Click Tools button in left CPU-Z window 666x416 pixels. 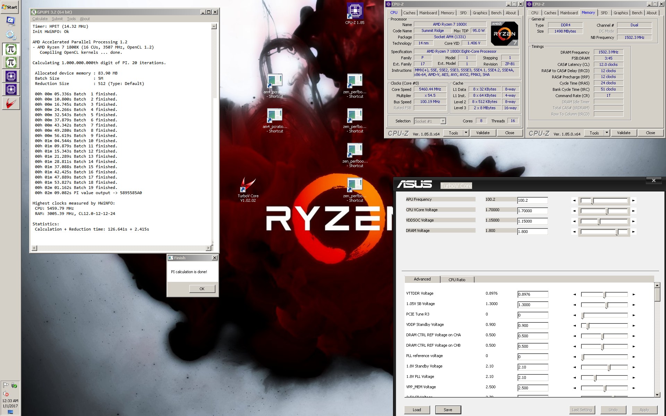453,133
